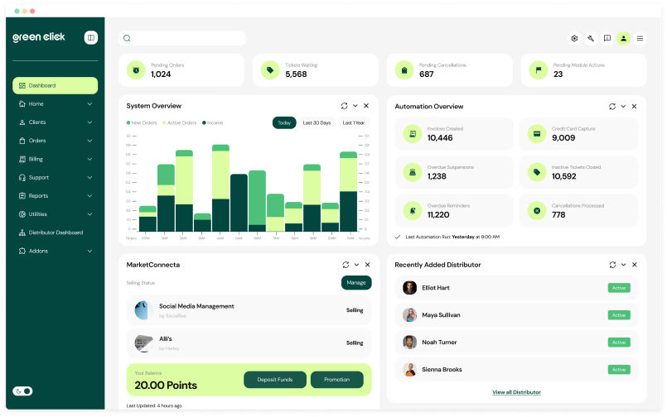The width and height of the screenshot is (667, 417).
Task: Close the Automation Overview panel
Action: 634,106
